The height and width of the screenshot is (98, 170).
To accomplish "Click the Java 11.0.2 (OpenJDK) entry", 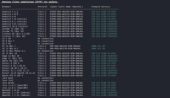I will [15, 85].
